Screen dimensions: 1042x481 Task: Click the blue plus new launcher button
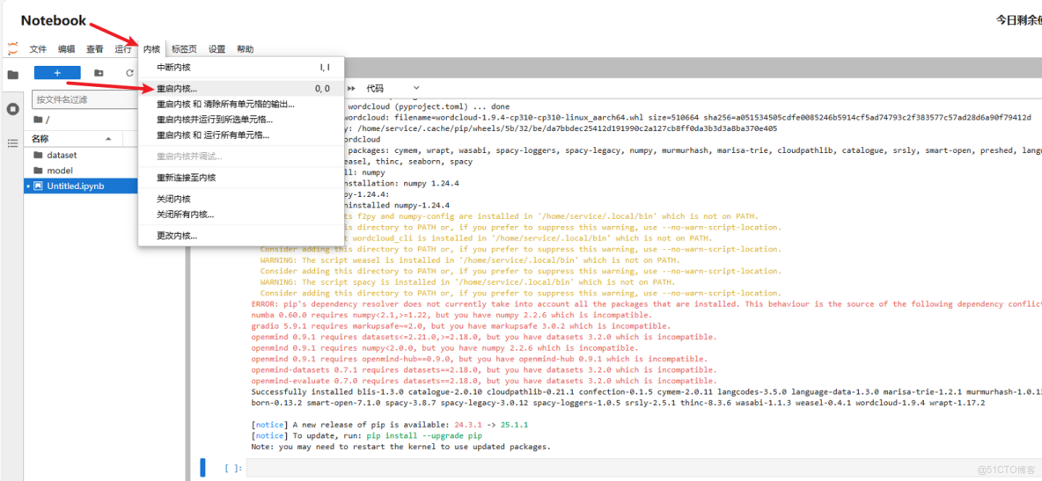pos(57,73)
